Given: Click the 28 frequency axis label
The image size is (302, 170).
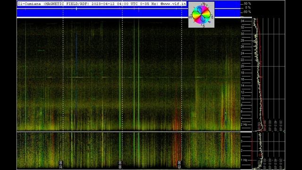Looking at the screenshot, I should point(242,40).
